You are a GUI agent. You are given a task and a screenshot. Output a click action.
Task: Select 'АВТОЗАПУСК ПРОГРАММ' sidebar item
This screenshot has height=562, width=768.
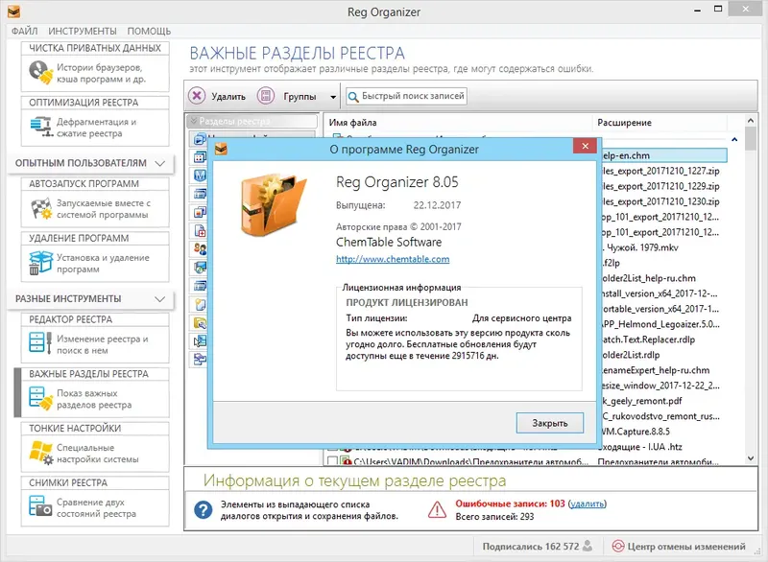click(95, 202)
